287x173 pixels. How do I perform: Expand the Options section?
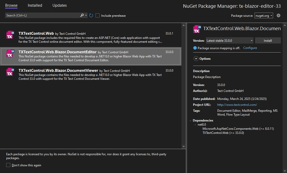coord(196,59)
